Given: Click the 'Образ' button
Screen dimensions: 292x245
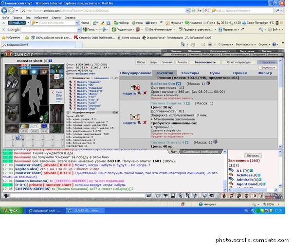Looking at the screenshot, I should [141, 62].
